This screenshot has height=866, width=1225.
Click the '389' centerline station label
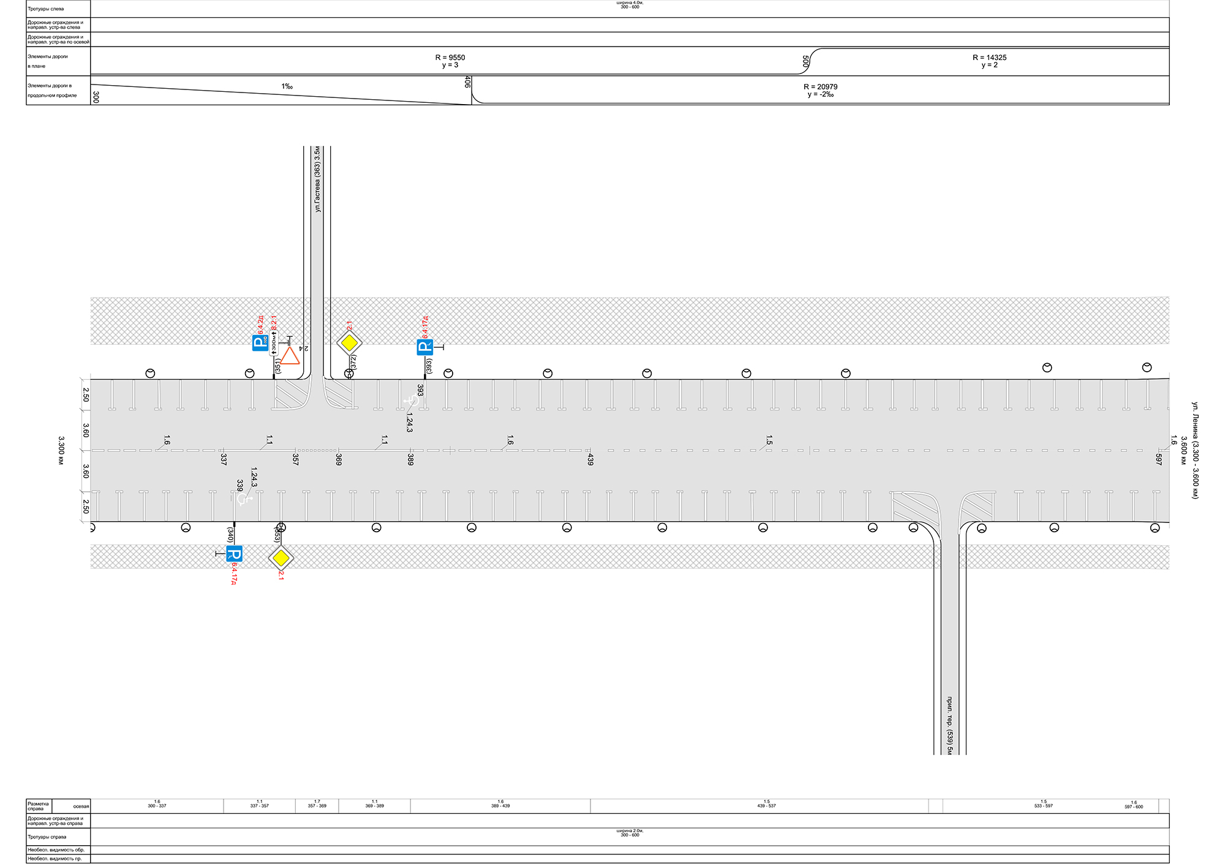tap(410, 459)
